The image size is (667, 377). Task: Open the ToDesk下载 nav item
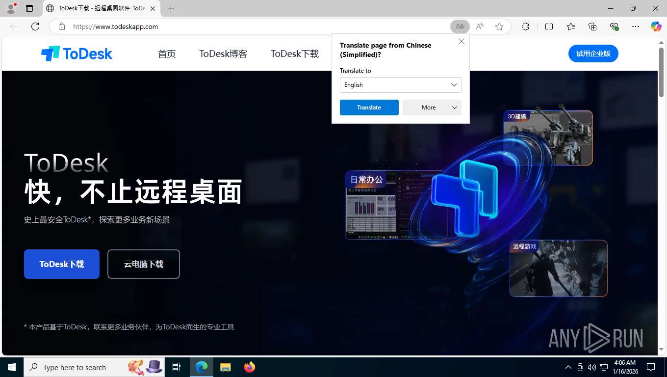point(295,54)
